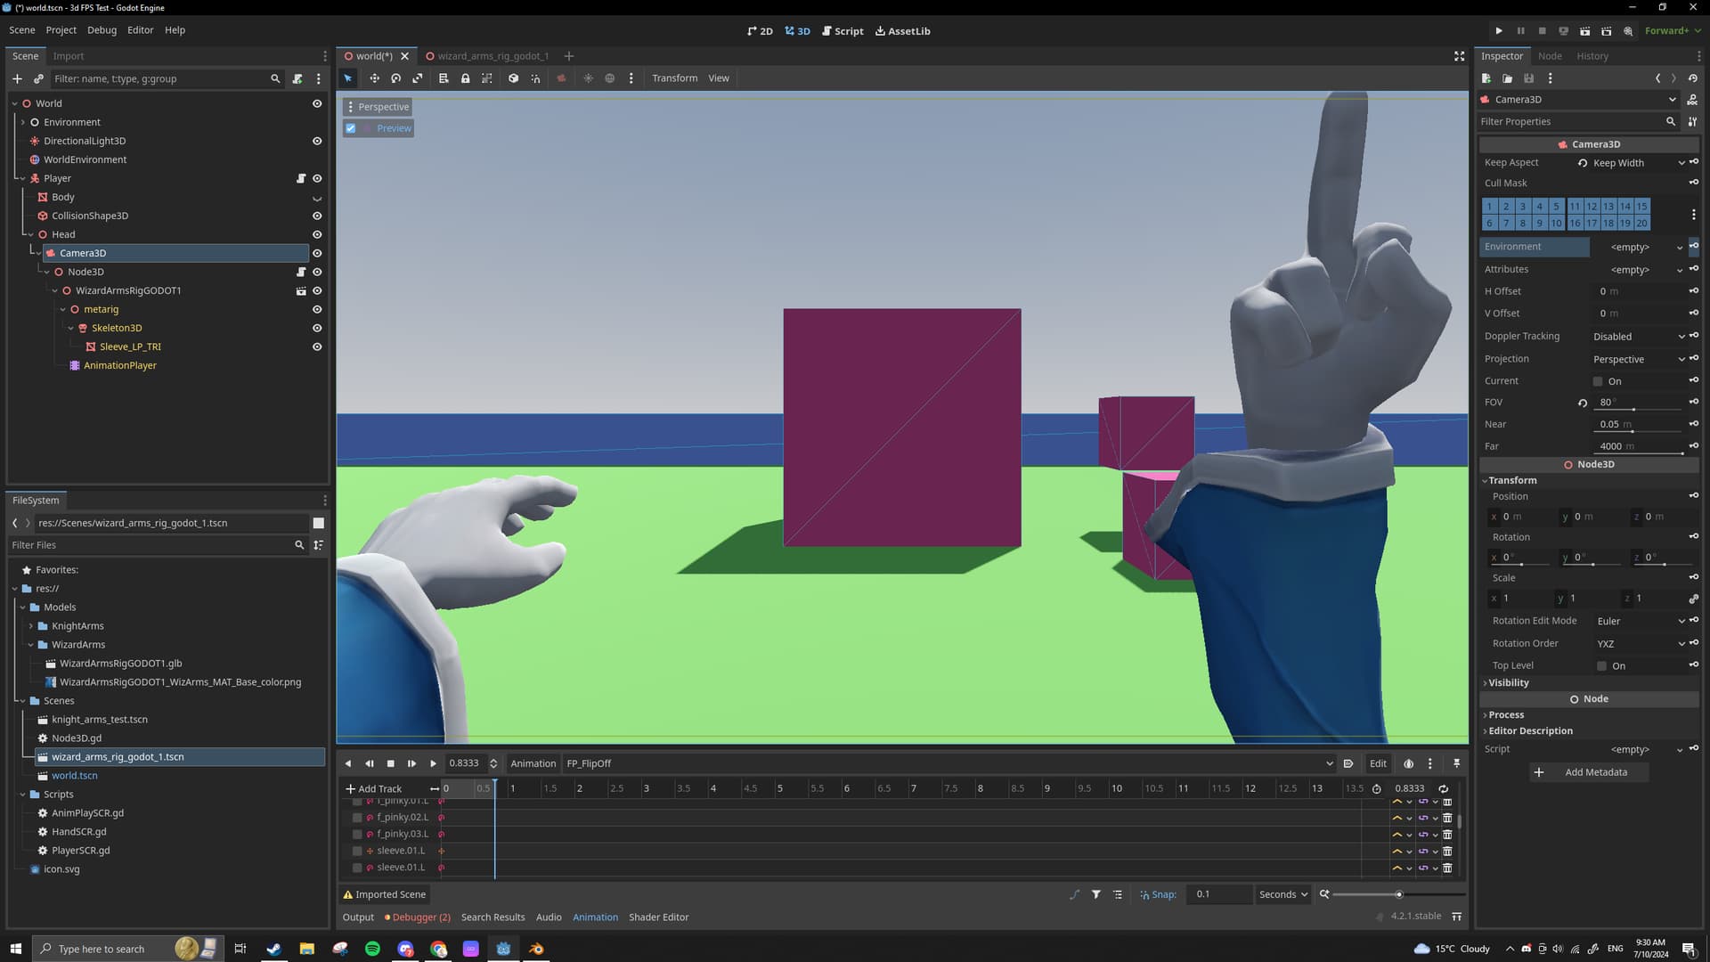Viewport: 1710px width, 962px height.
Task: Switch to the Script workspace
Action: point(843,31)
